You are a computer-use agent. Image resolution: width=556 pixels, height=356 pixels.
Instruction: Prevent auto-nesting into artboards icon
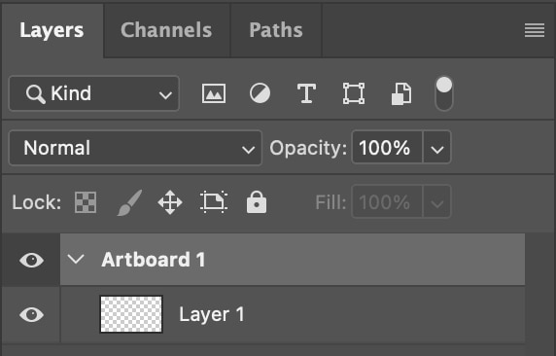coord(214,202)
